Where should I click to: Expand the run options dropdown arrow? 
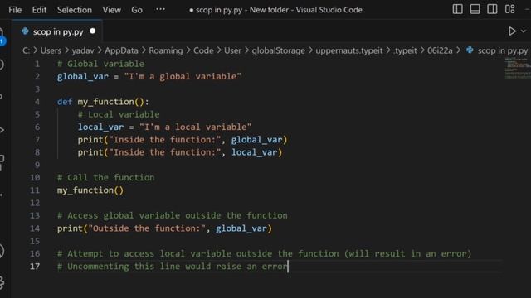[524, 31]
